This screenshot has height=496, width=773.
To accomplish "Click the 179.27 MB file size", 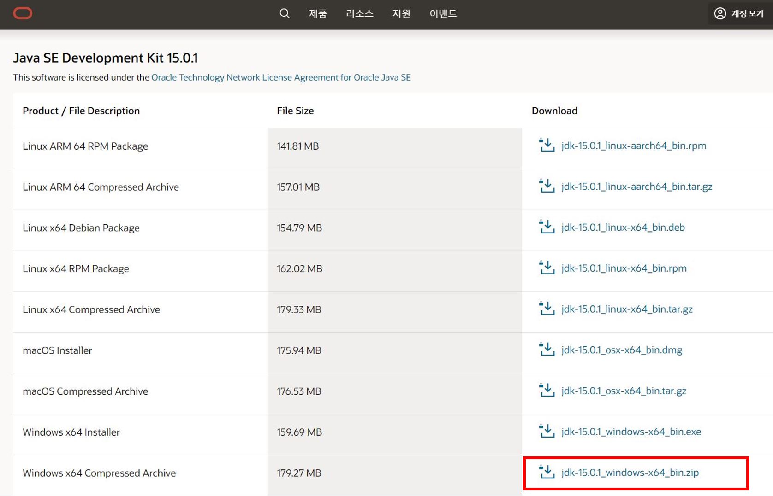I will [299, 473].
